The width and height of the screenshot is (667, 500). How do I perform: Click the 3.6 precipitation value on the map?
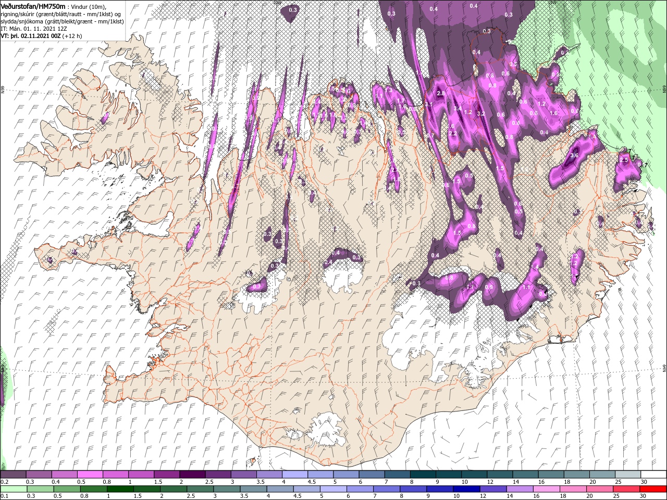point(575,155)
